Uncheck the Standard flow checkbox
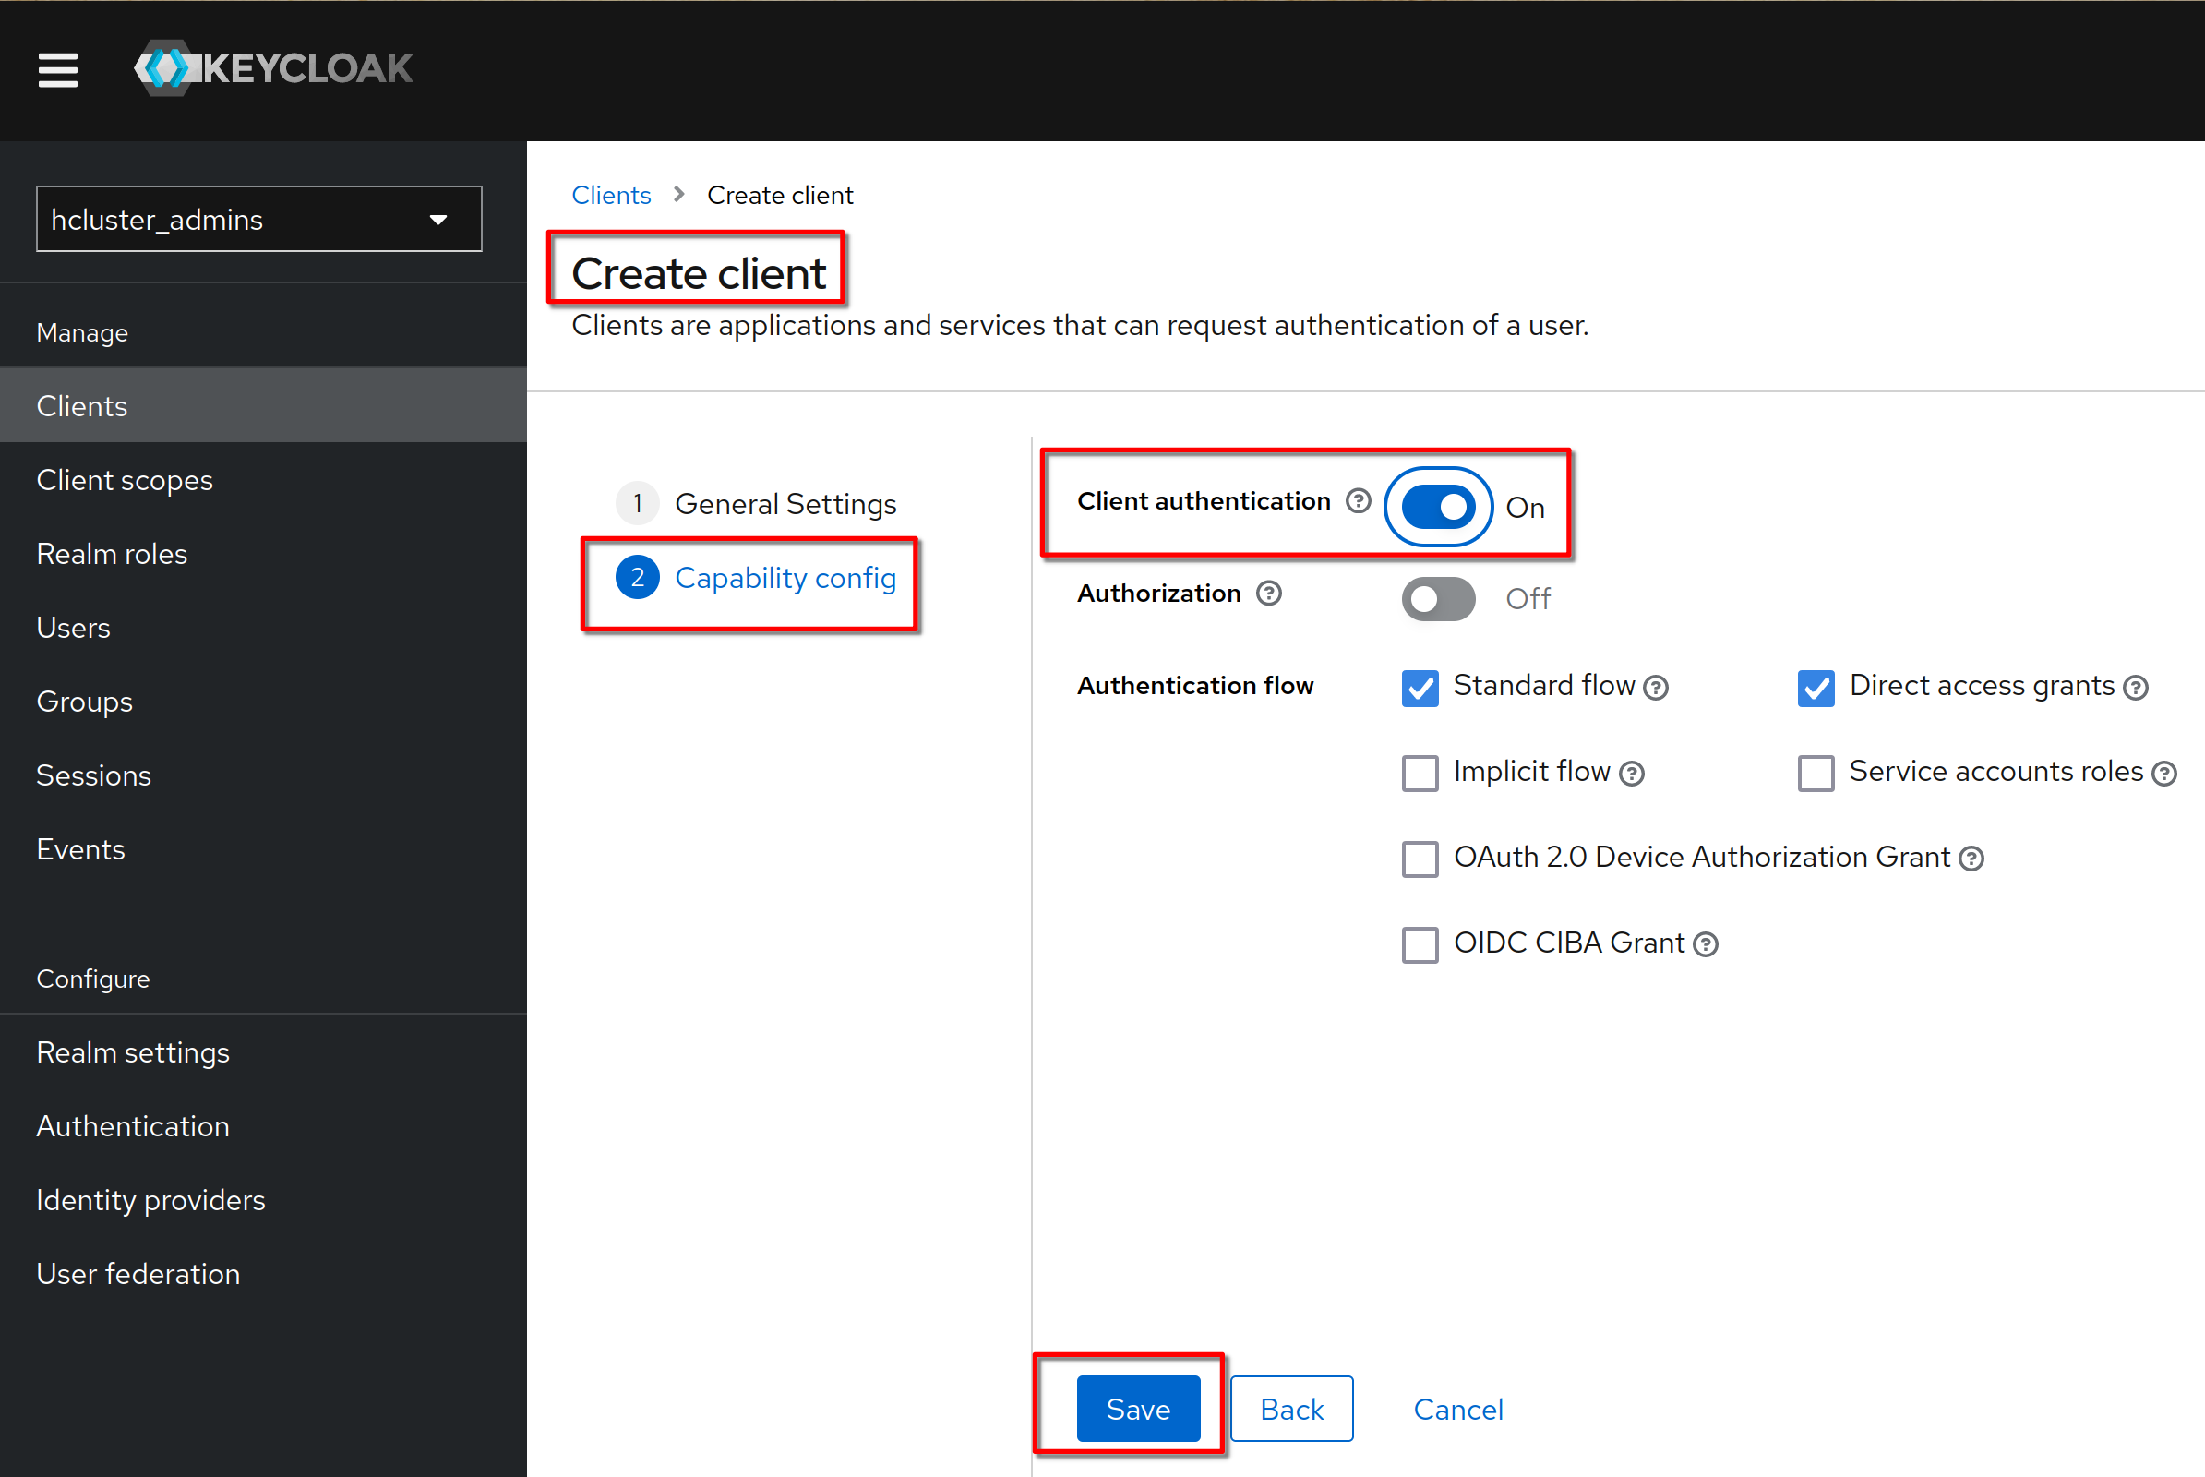The height and width of the screenshot is (1477, 2205). click(x=1420, y=689)
